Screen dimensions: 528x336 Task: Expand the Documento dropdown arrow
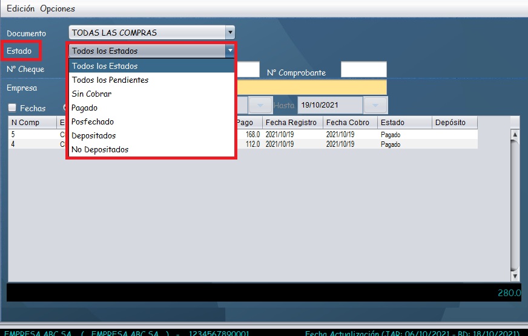229,33
